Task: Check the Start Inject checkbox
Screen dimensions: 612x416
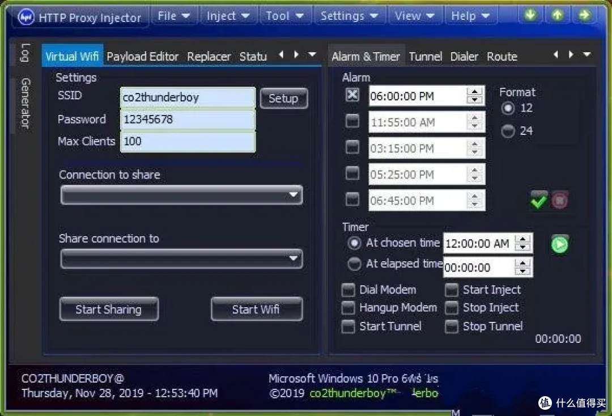Action: (x=452, y=290)
